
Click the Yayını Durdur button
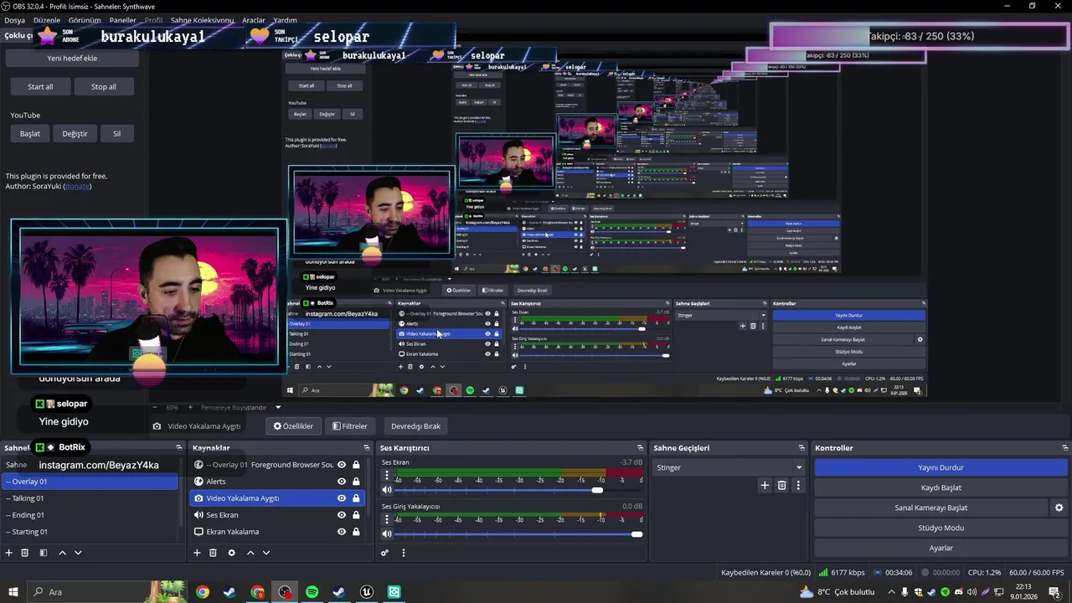click(941, 467)
